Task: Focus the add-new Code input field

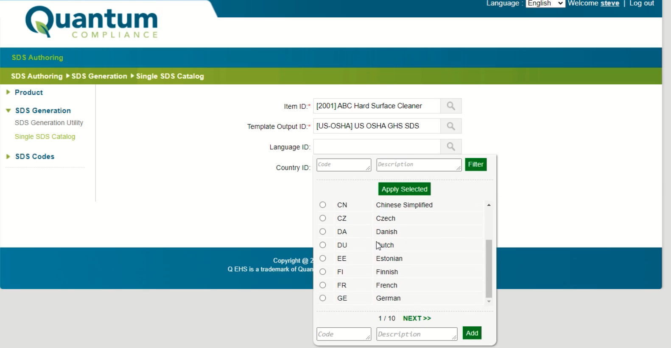Action: (344, 334)
